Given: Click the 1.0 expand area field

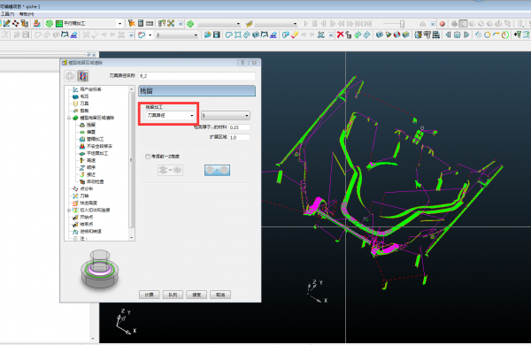Looking at the screenshot, I should click(240, 137).
